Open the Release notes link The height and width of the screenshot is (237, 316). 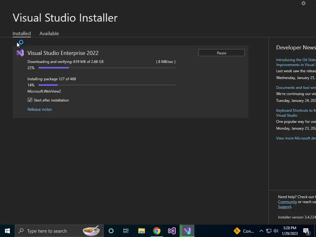40,110
